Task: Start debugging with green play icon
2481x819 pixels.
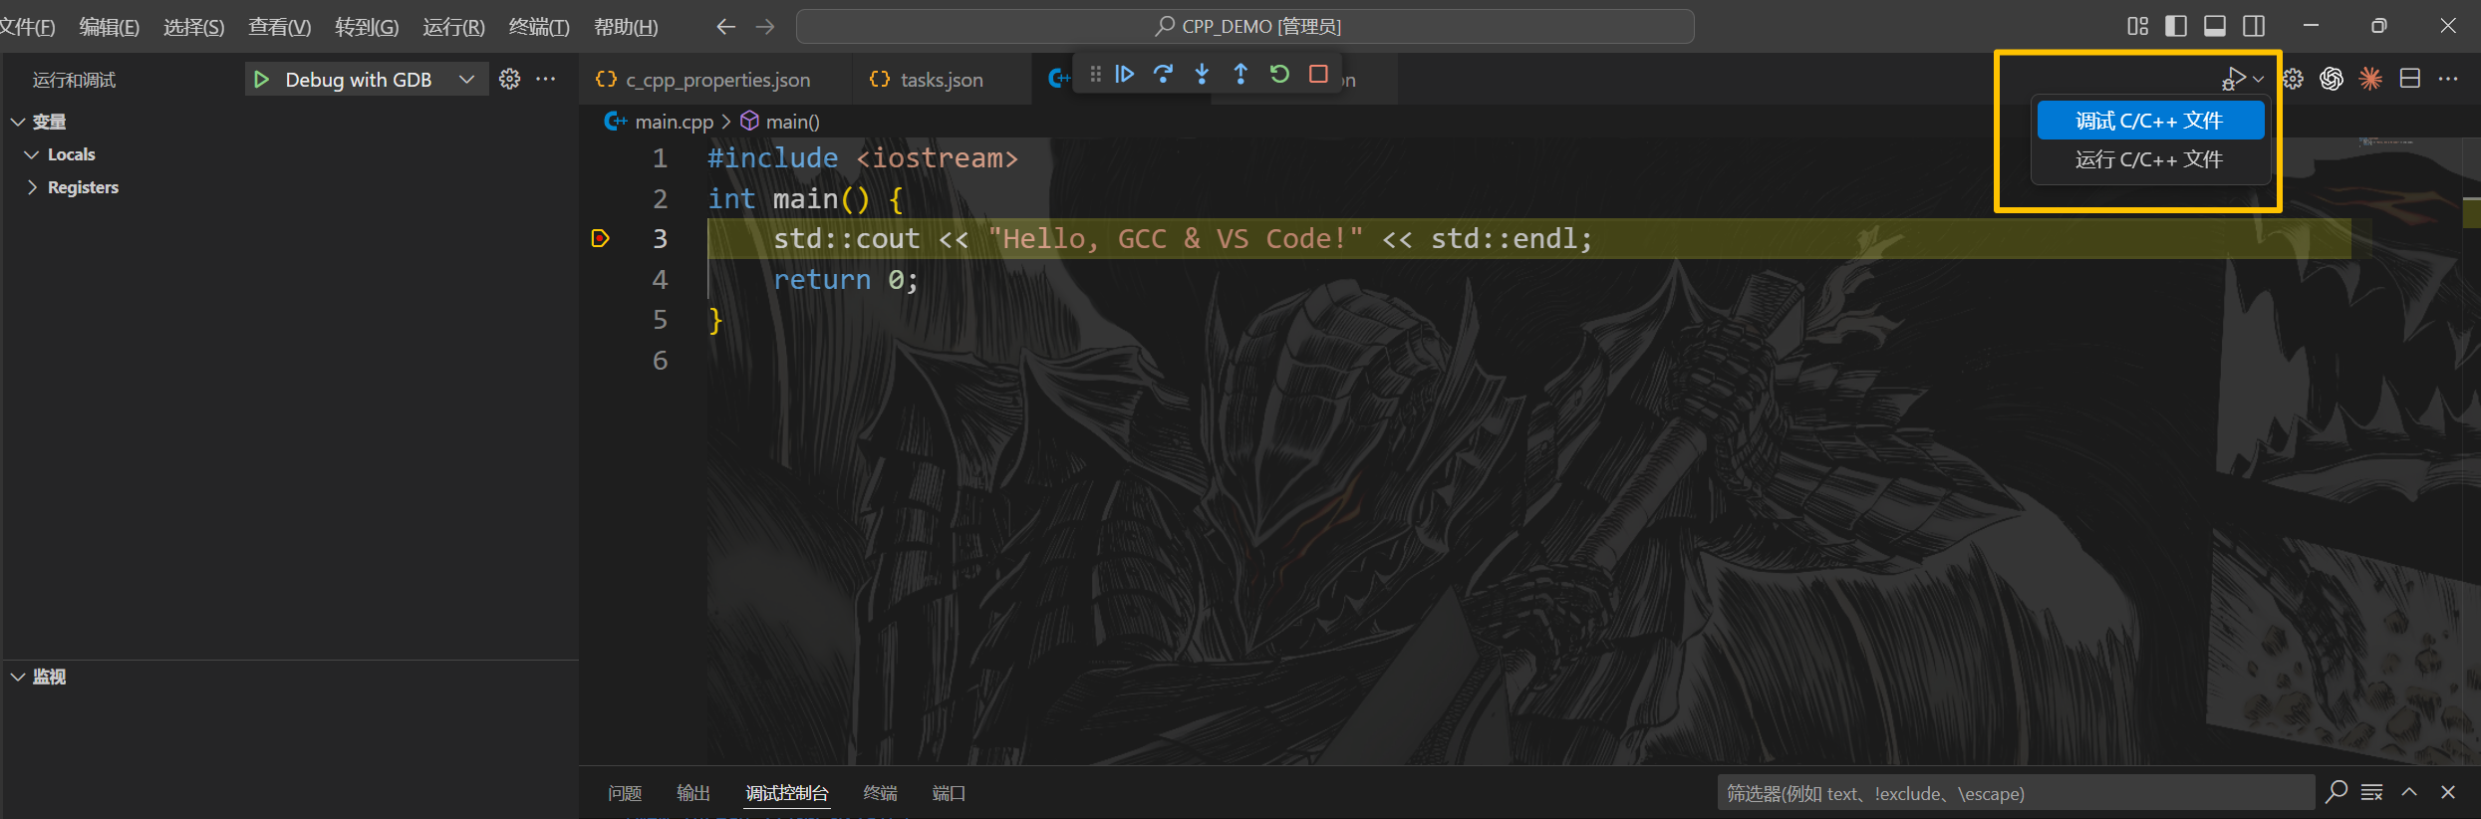Action: 261,80
